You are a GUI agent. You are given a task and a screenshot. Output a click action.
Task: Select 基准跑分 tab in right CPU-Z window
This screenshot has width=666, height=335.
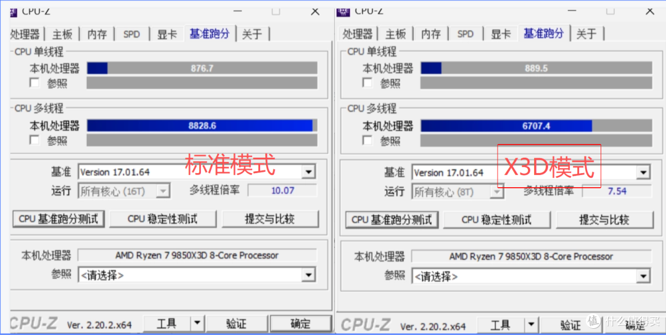[544, 33]
